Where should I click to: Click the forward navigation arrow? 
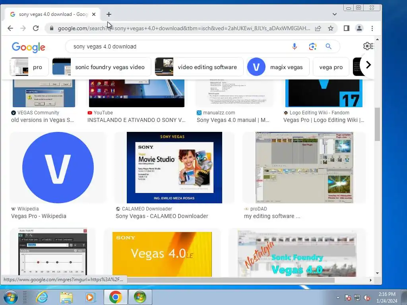coord(23,28)
